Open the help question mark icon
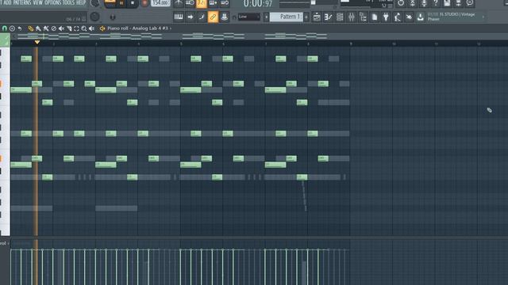 click(x=436, y=3)
